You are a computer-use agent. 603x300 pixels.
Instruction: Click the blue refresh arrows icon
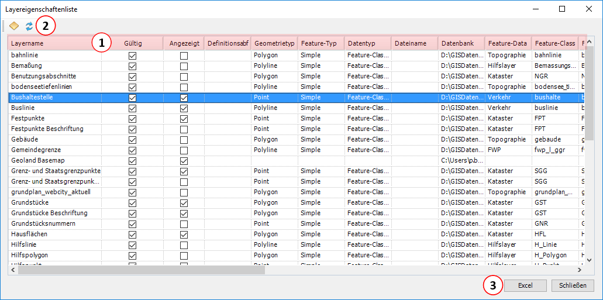(29, 26)
